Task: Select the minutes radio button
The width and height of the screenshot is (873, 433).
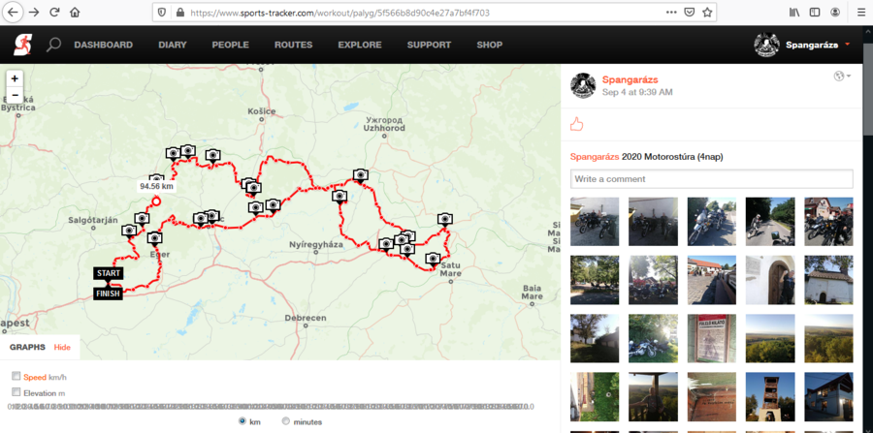Action: coord(285,421)
